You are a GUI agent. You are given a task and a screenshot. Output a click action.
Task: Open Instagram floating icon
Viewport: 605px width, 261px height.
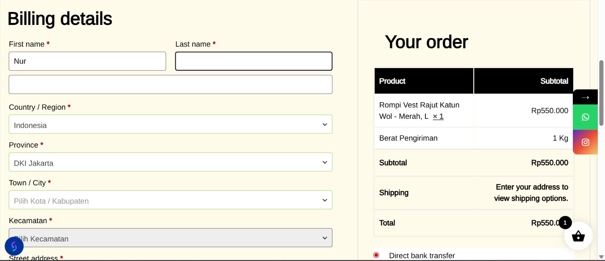coord(585,142)
